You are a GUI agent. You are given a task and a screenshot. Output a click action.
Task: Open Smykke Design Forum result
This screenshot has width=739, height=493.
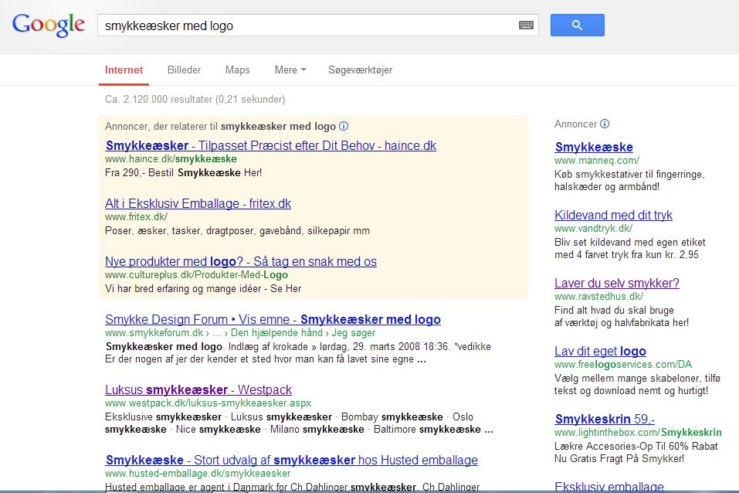click(273, 319)
